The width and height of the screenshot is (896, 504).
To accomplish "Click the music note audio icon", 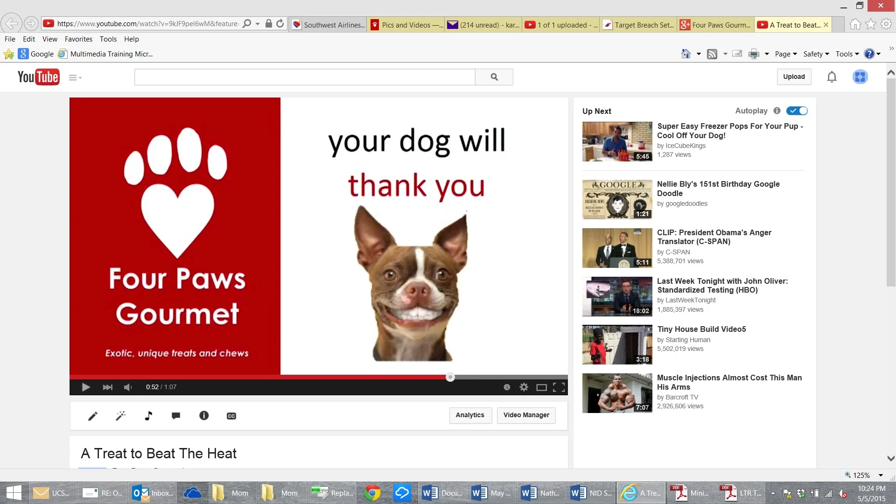I will coord(148,416).
